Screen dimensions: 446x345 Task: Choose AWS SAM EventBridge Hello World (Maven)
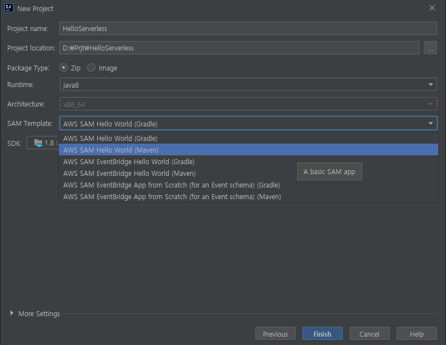click(x=249, y=173)
